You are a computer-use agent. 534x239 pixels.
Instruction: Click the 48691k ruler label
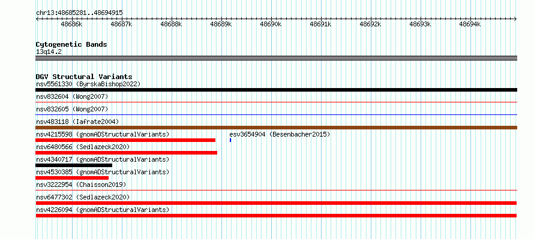(321, 25)
